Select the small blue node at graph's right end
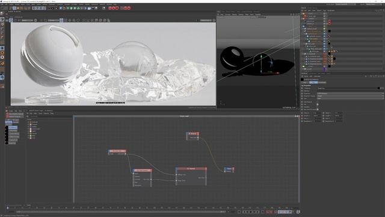 click(x=229, y=170)
